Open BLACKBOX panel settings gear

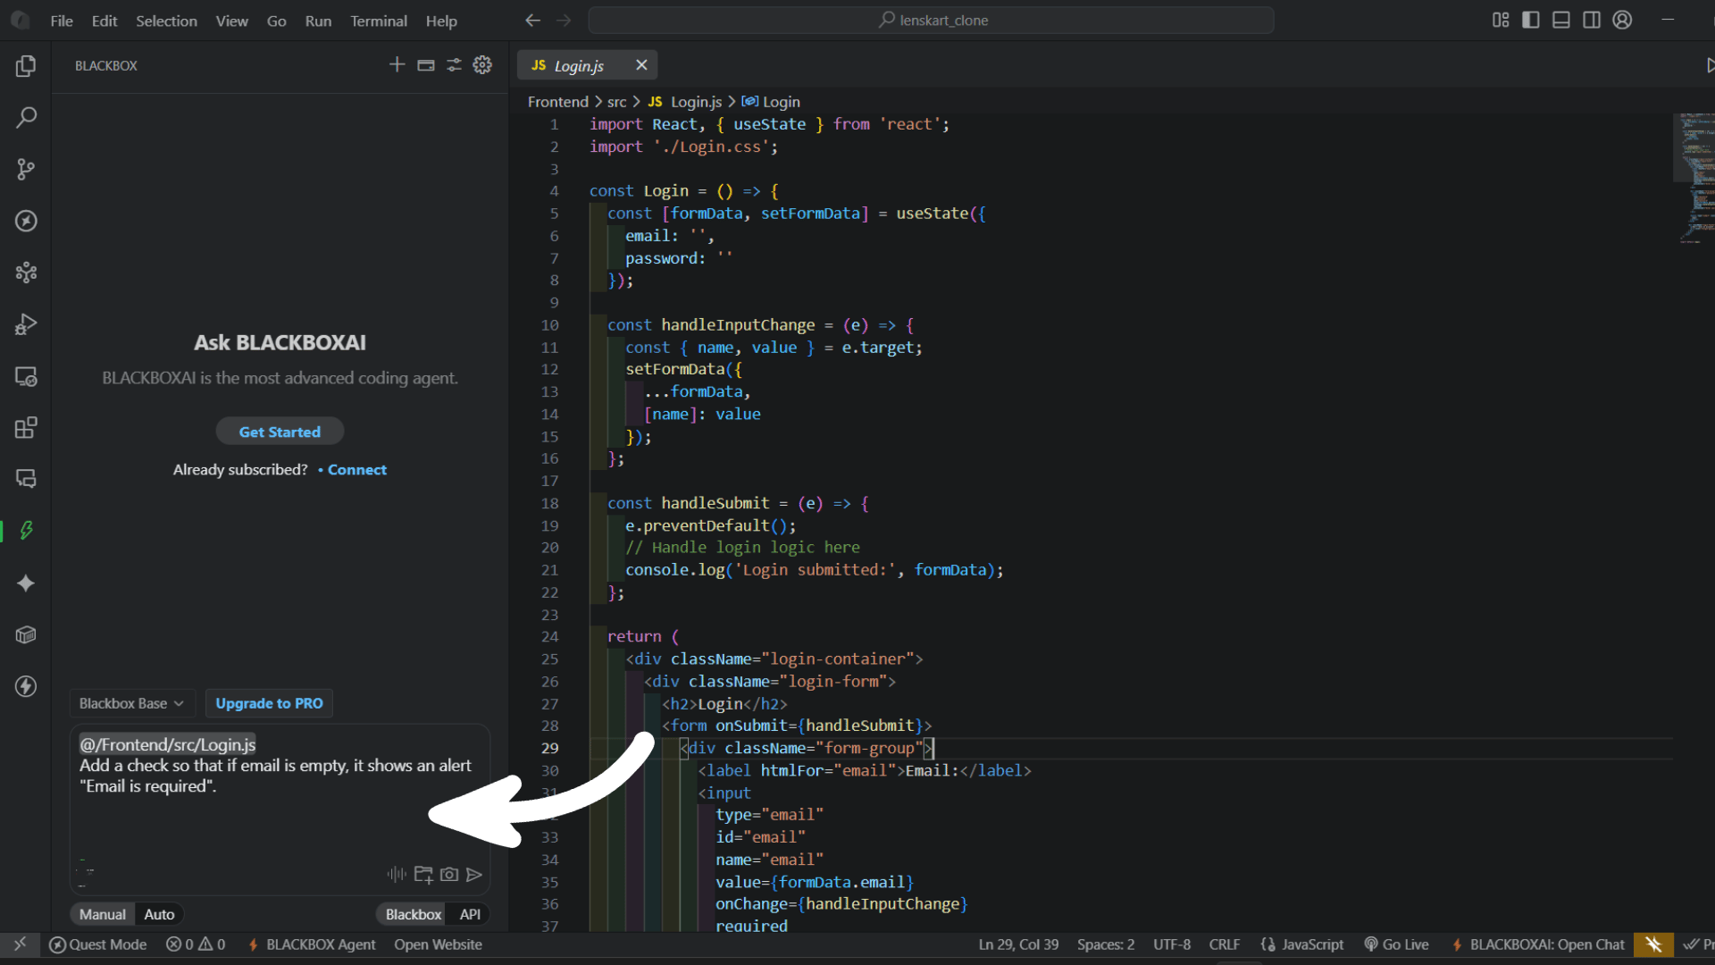tap(482, 64)
